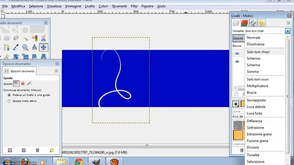Select the Select by Color tool
The width and height of the screenshot is (294, 165).
click(x=34, y=38)
